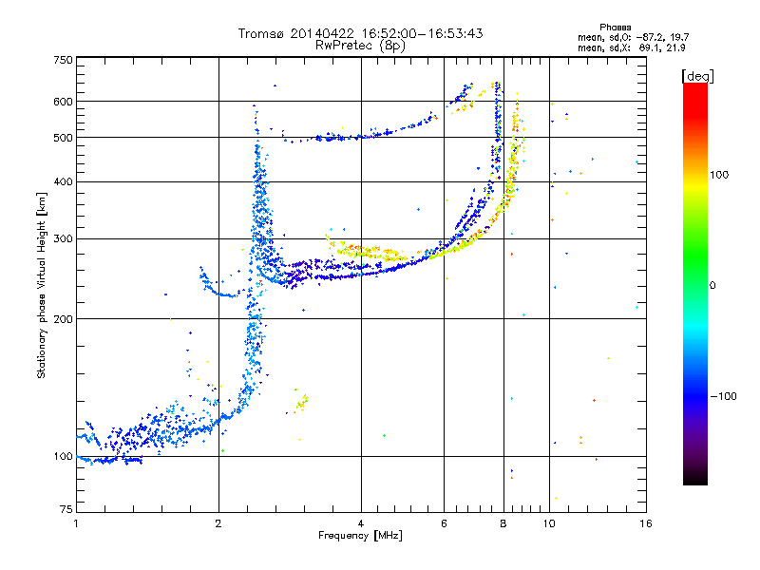This screenshot has height=570, width=760.
Task: Click the y-axis '100' tick label
Action: click(x=63, y=456)
